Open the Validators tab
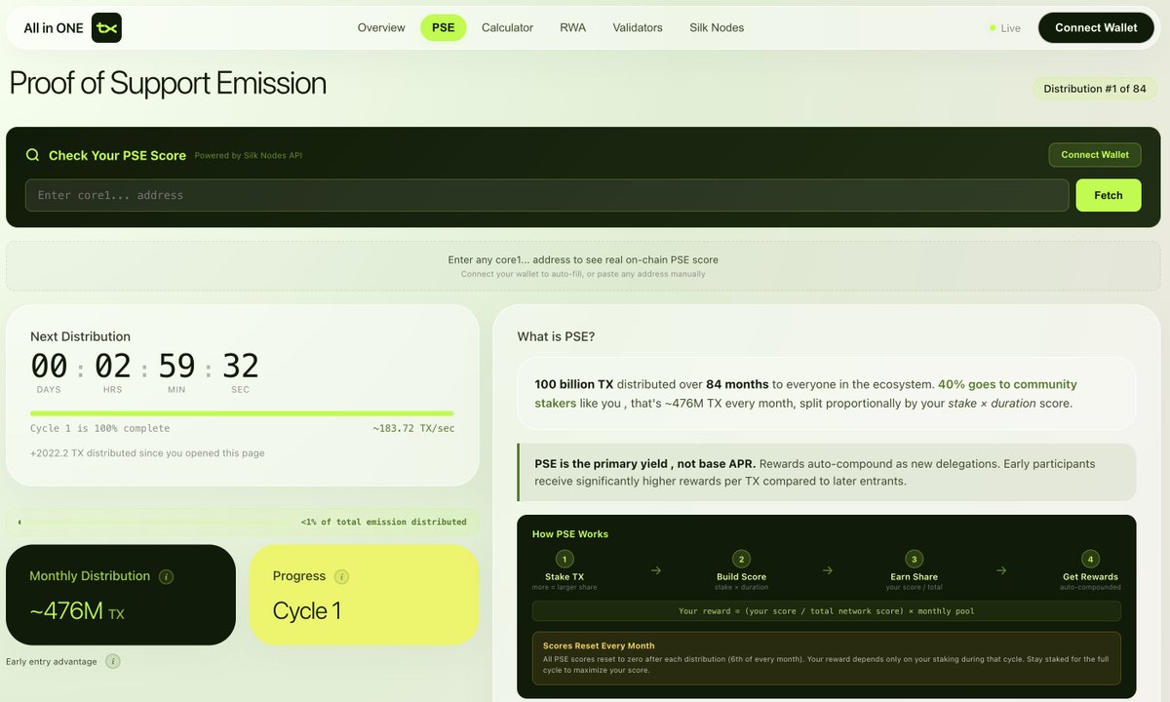This screenshot has width=1170, height=702. click(x=638, y=27)
